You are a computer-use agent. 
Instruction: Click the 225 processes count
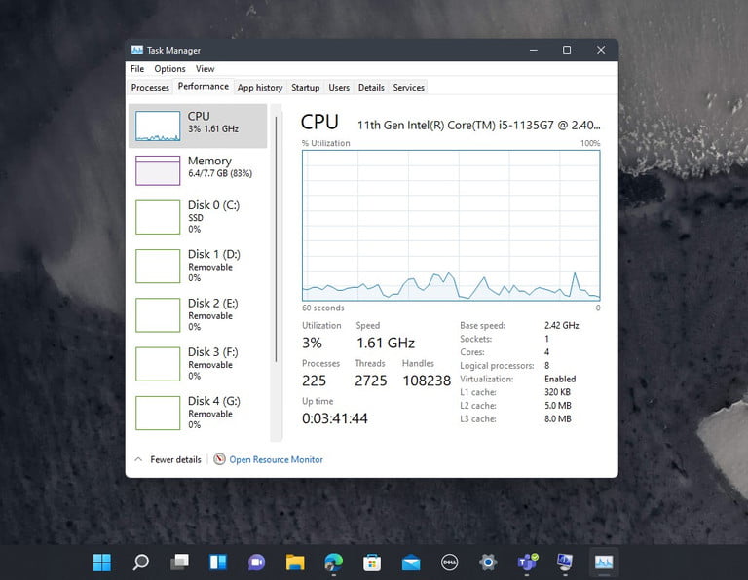click(314, 381)
